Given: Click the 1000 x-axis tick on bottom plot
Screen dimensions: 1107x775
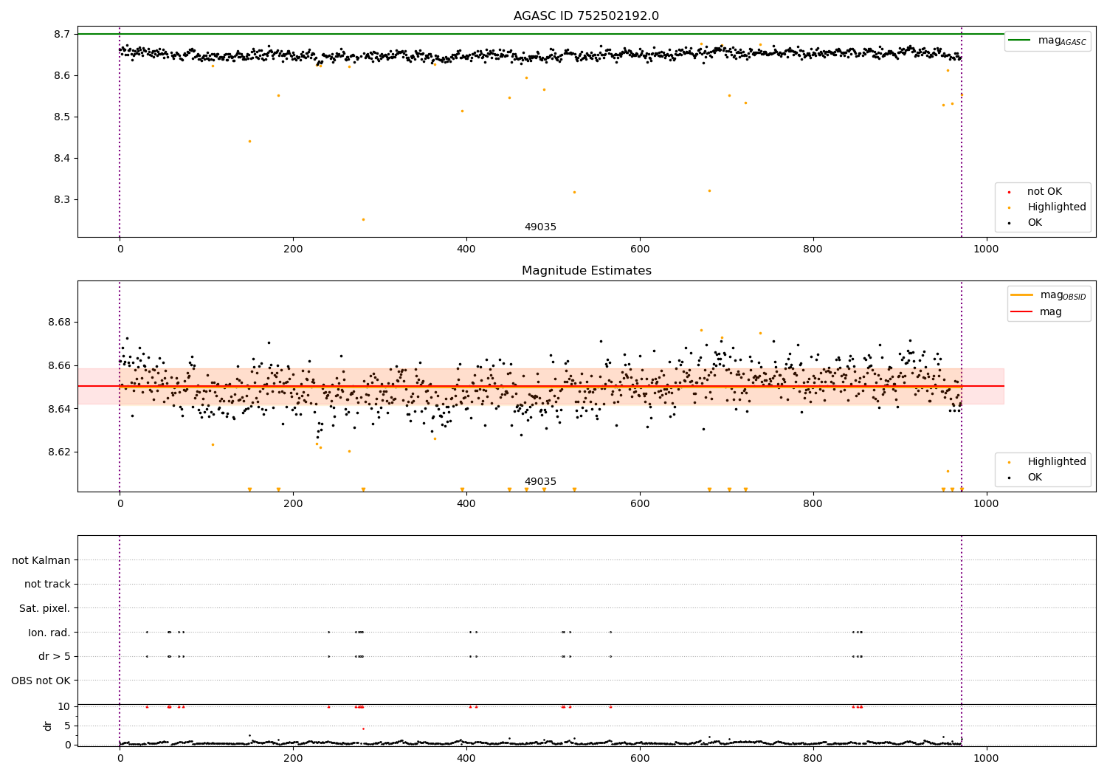Looking at the screenshot, I should click(987, 758).
